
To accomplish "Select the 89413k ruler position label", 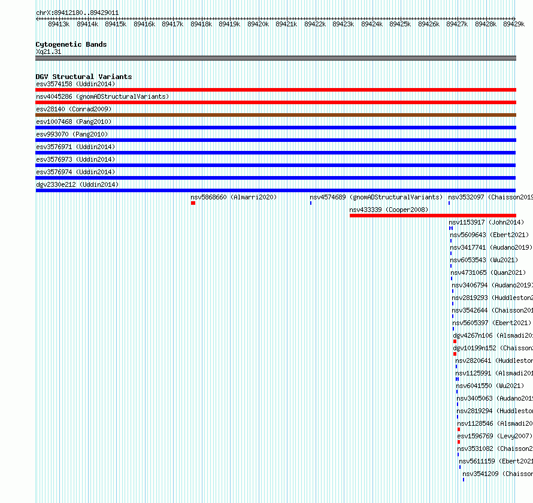I will pos(59,24).
